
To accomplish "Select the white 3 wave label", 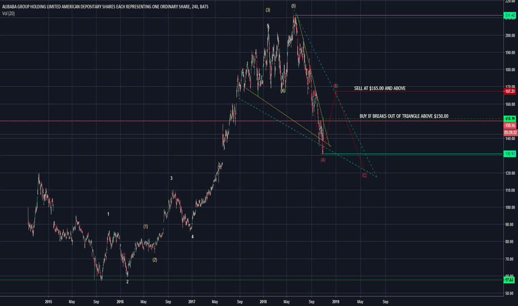I will click(171, 178).
